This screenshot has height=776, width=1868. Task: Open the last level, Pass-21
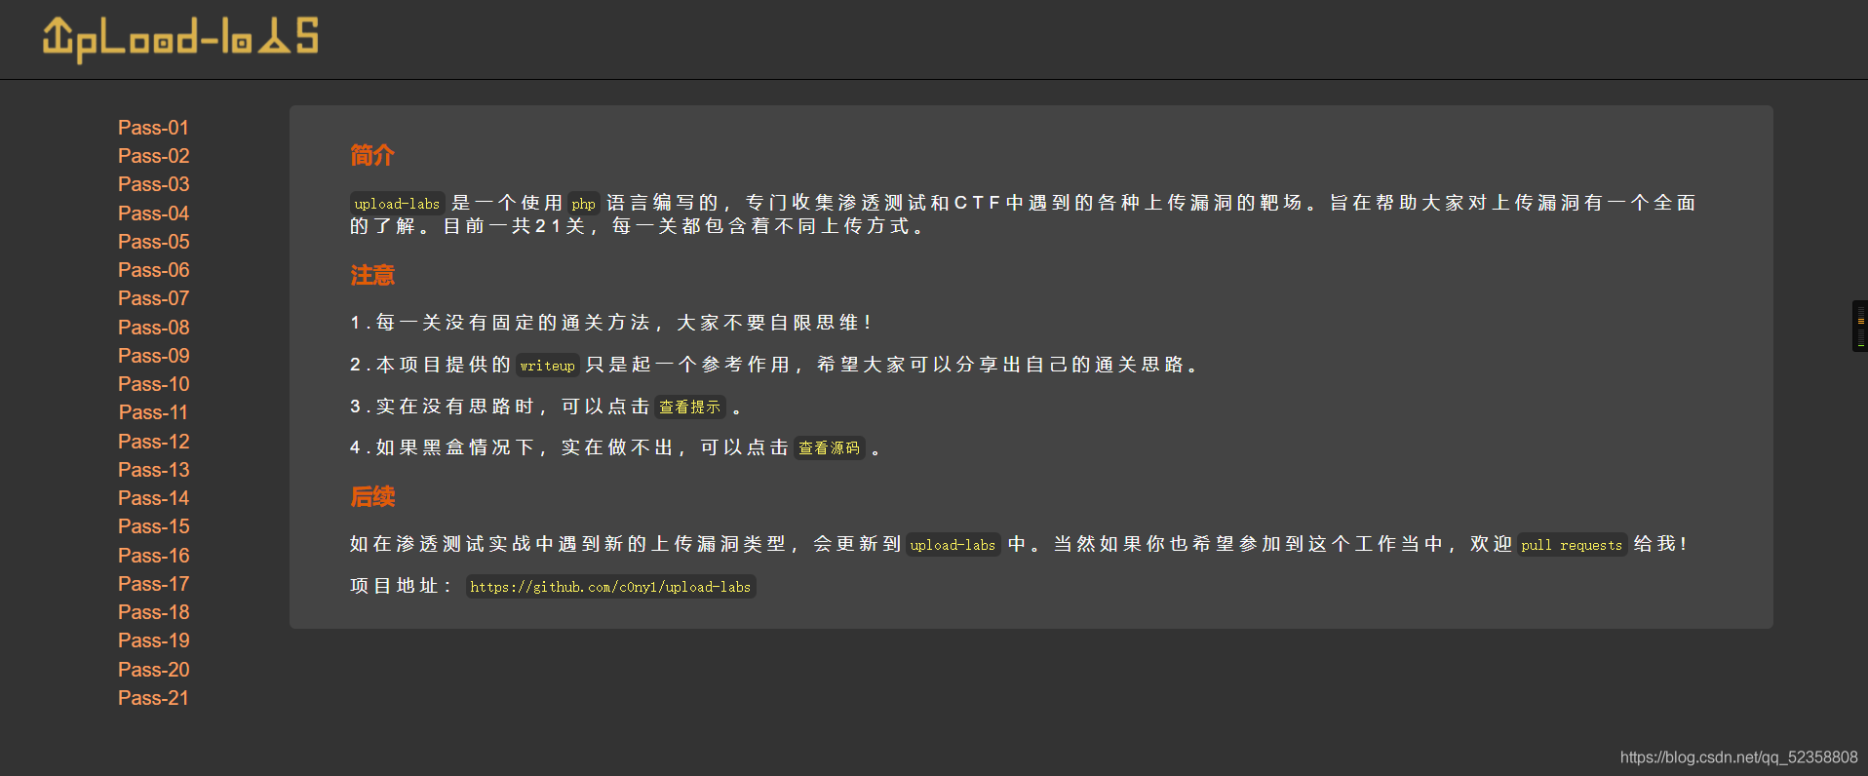pyautogui.click(x=153, y=698)
